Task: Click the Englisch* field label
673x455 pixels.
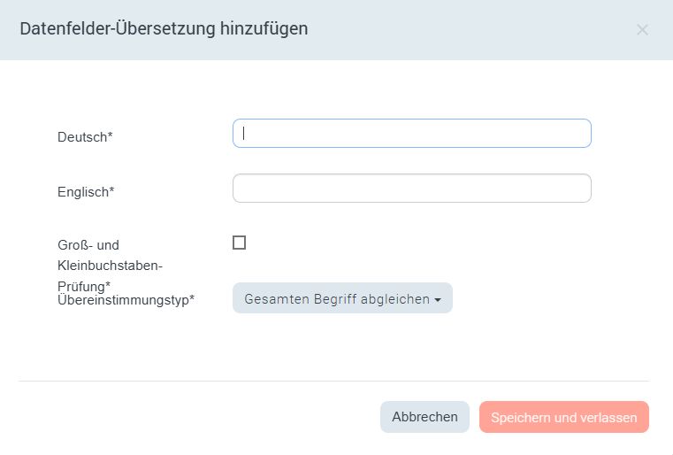Action: point(86,191)
